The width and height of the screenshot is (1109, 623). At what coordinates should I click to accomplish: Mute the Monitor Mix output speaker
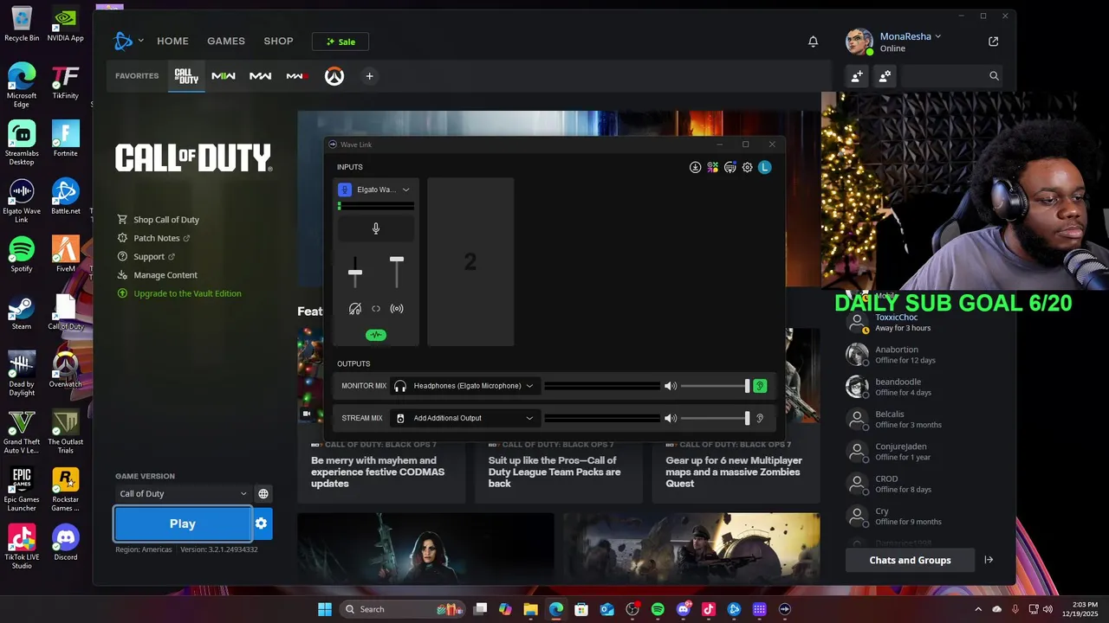671,386
